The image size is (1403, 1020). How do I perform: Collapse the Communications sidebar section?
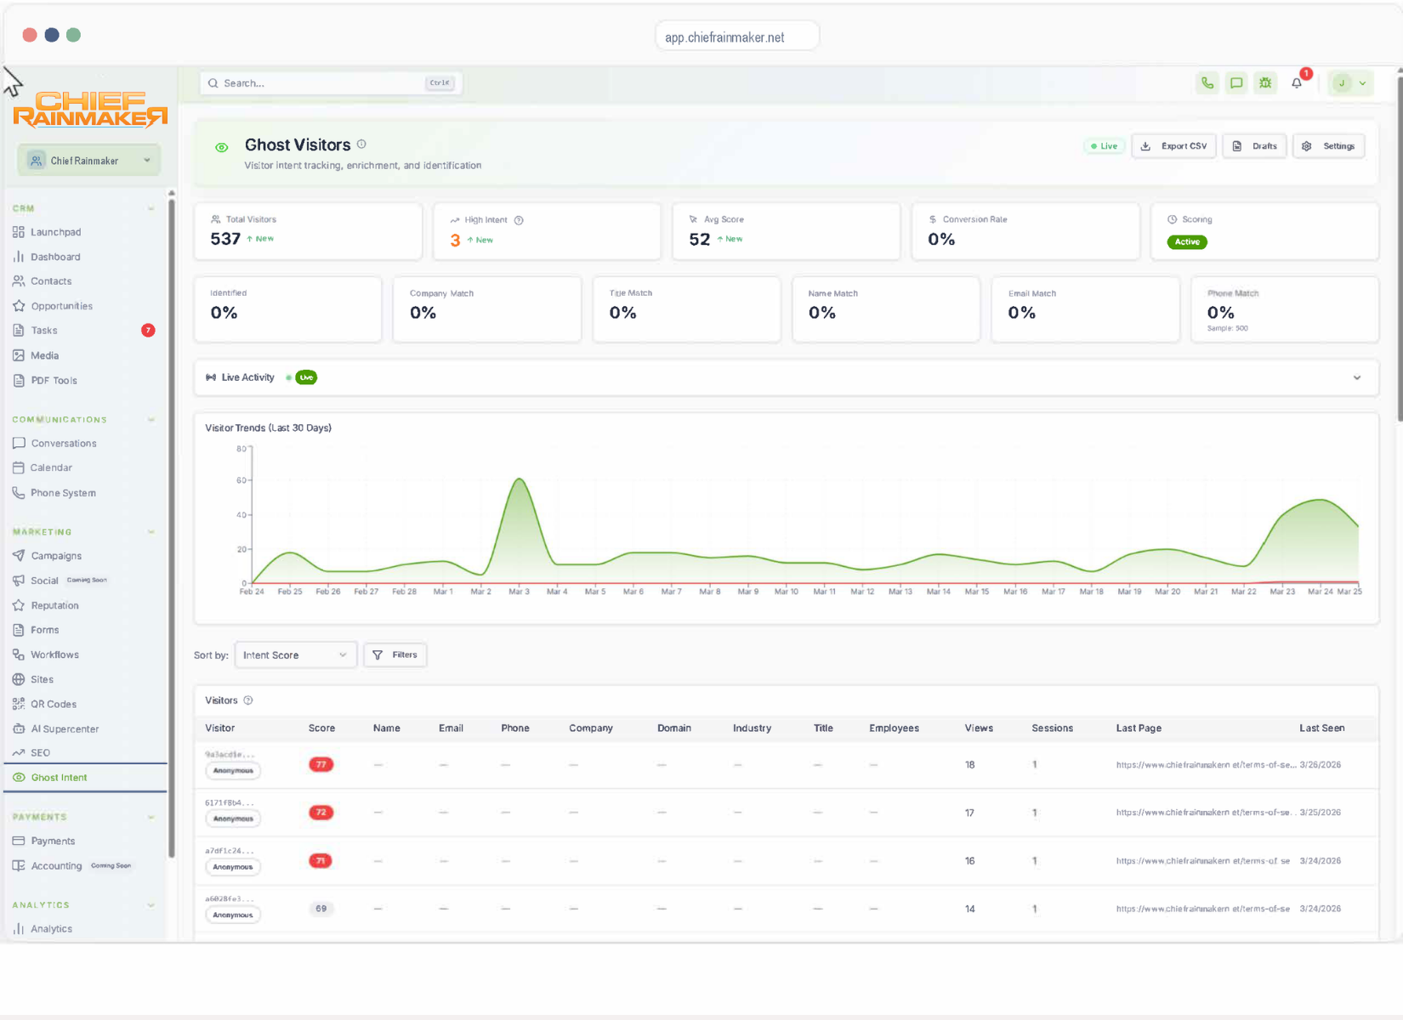(151, 420)
